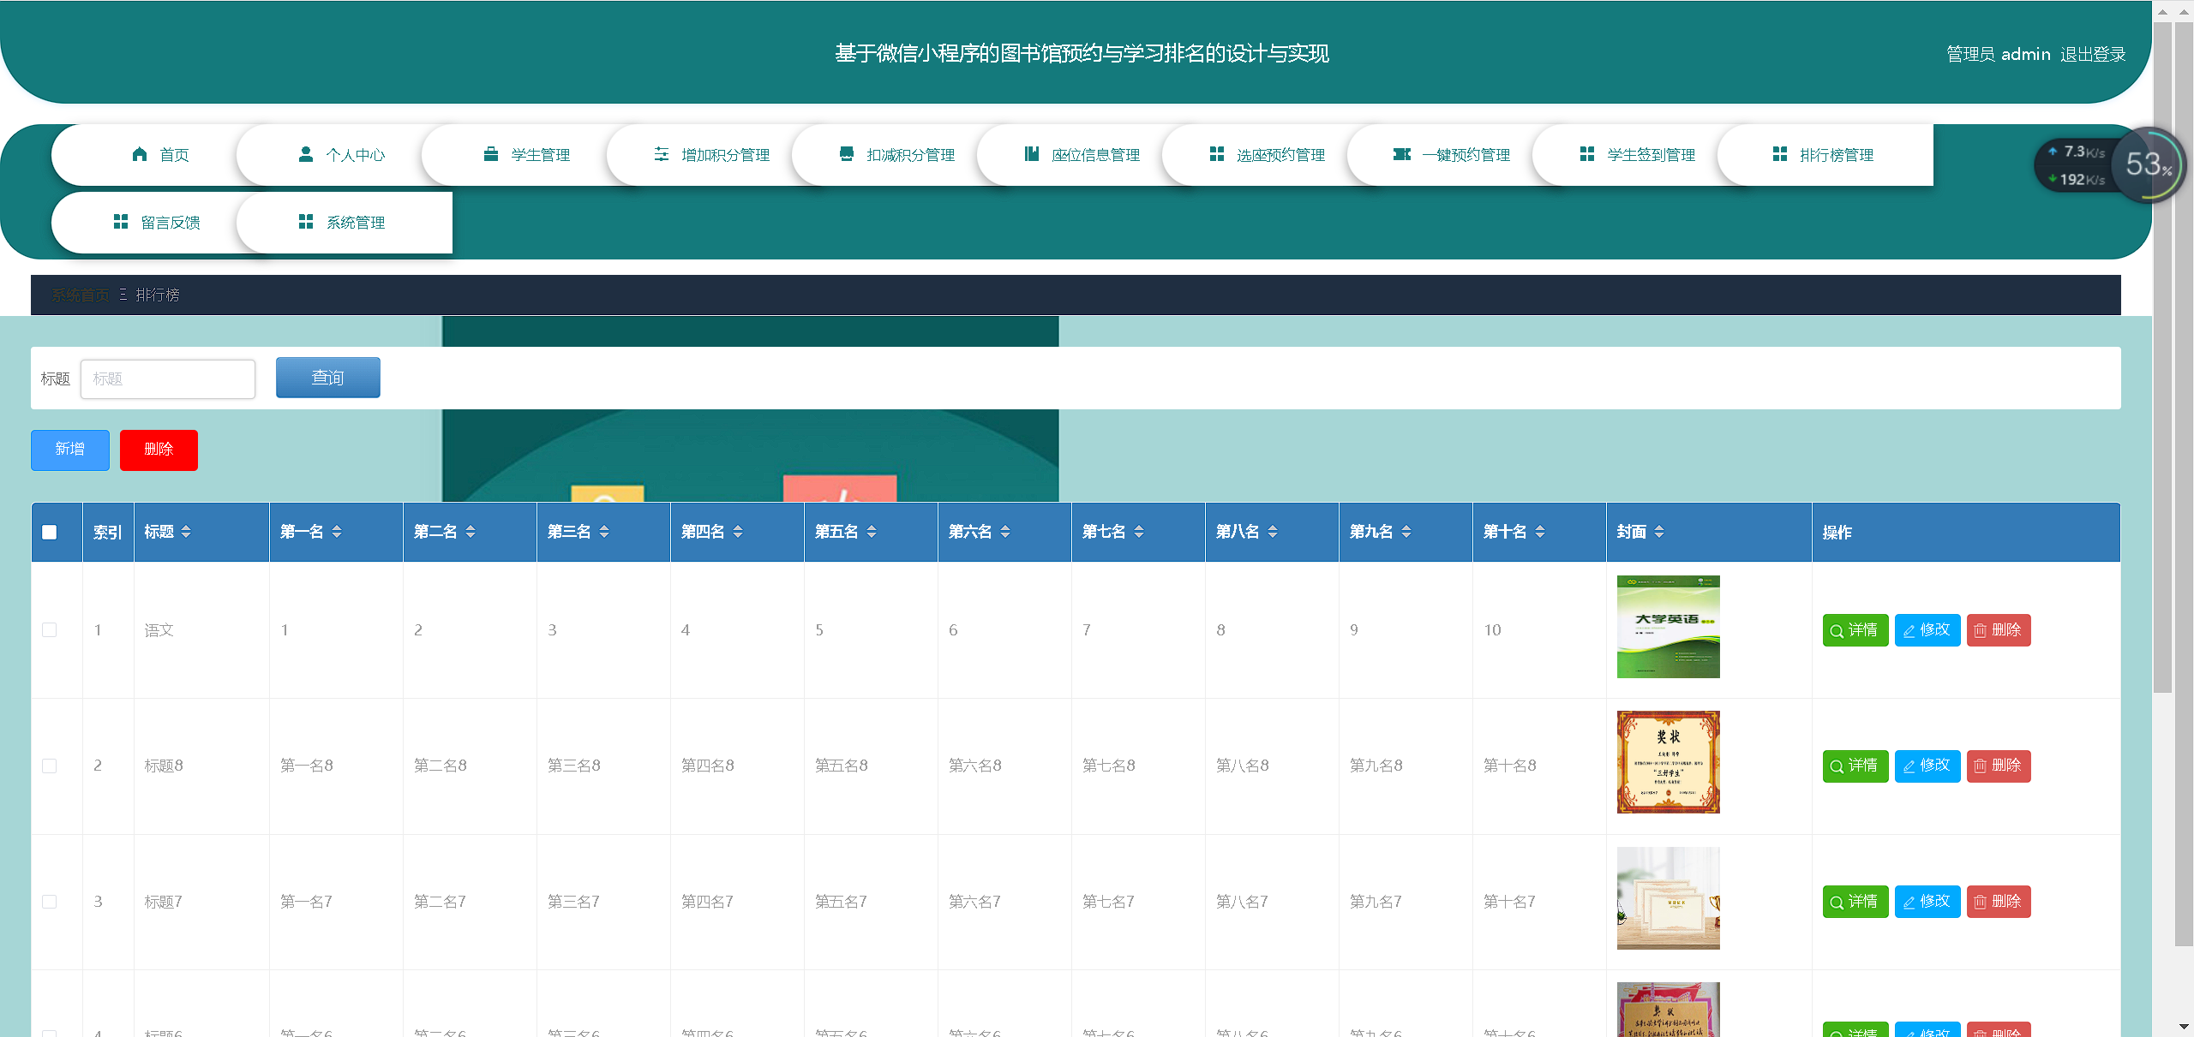Viewport: 2194px width, 1037px height.
Task: Check the row checkbox for 标题8
Action: point(50,766)
